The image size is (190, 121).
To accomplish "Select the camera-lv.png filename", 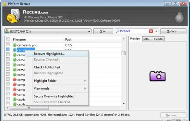I will (x=27, y=45).
